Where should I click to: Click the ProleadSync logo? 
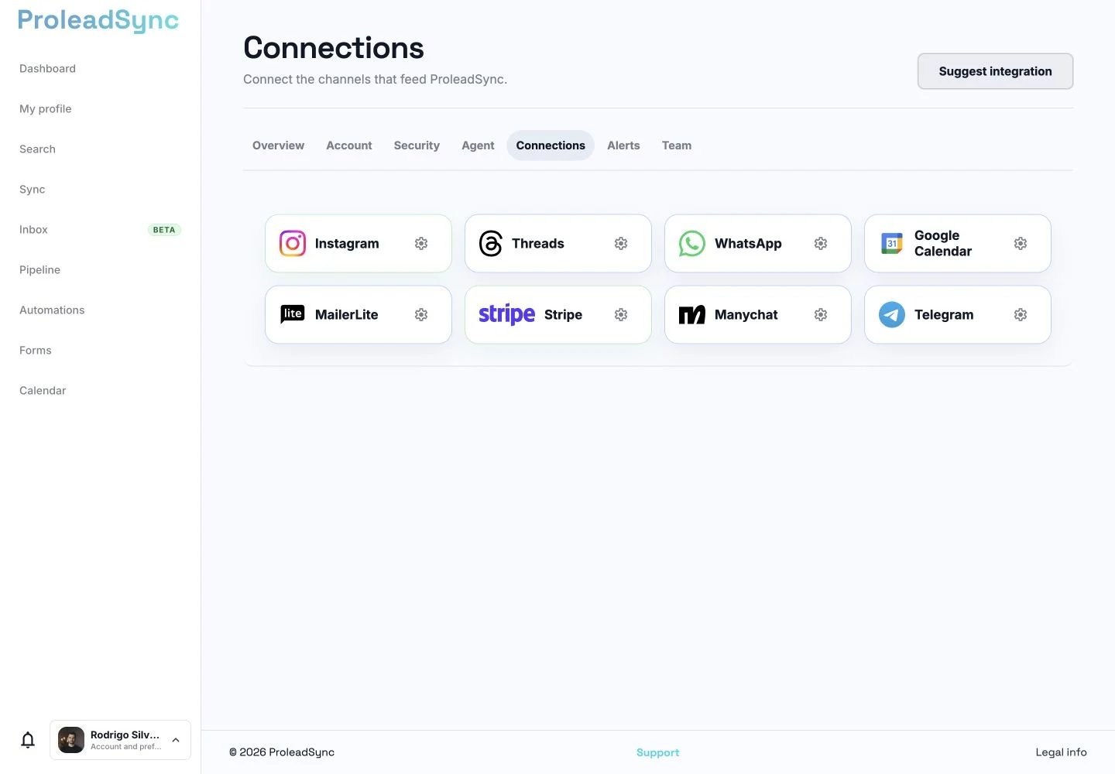[98, 21]
